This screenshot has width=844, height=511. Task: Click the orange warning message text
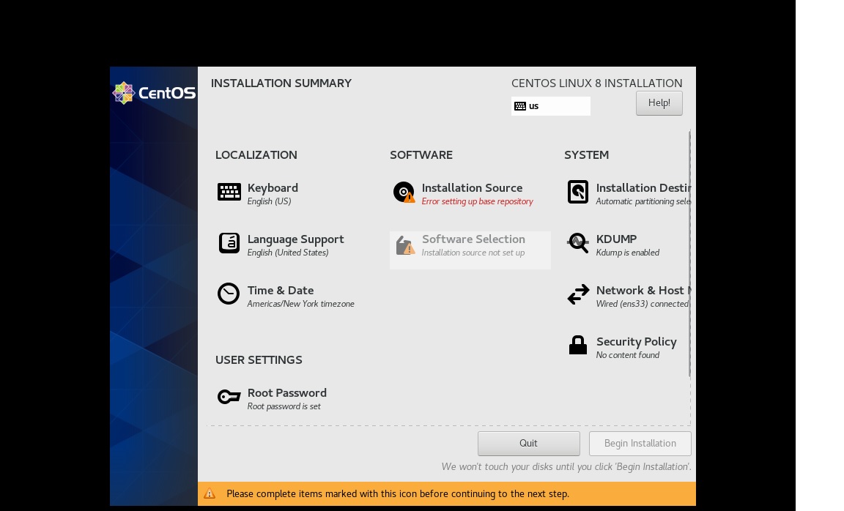tap(397, 493)
